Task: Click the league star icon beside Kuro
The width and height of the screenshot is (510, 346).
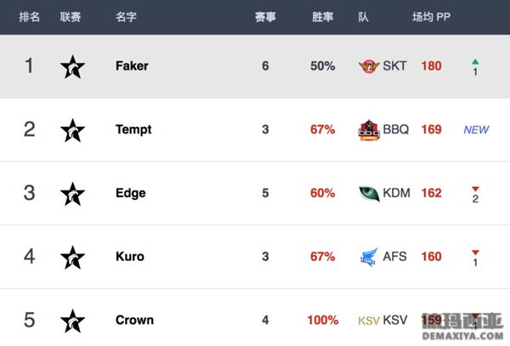Action: (72, 258)
